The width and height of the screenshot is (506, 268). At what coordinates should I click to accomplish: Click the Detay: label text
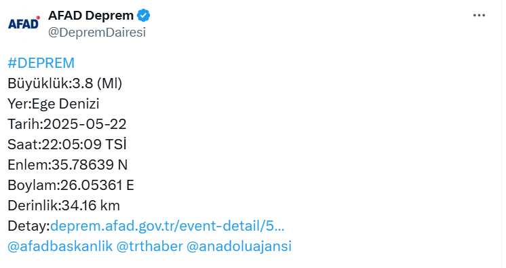[x=28, y=226]
